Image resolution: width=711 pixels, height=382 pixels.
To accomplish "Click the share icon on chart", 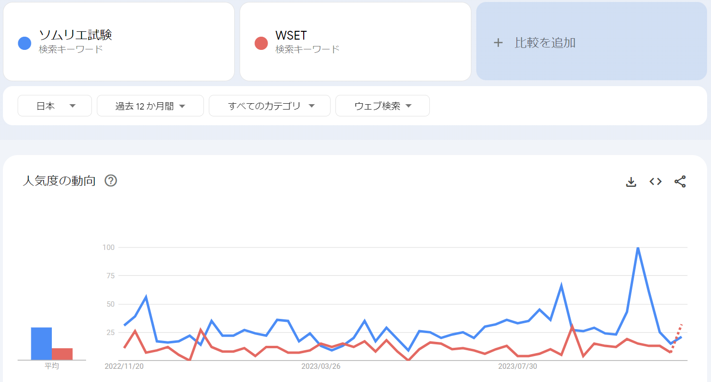I will click(680, 181).
